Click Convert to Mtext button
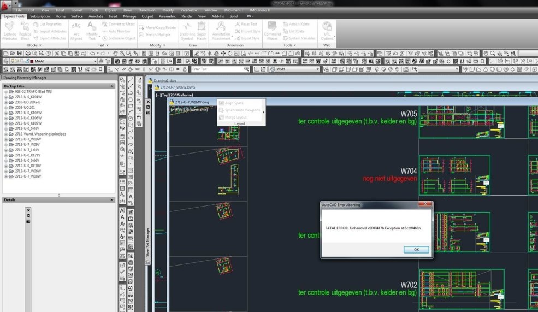The image size is (538, 312). coord(119,24)
